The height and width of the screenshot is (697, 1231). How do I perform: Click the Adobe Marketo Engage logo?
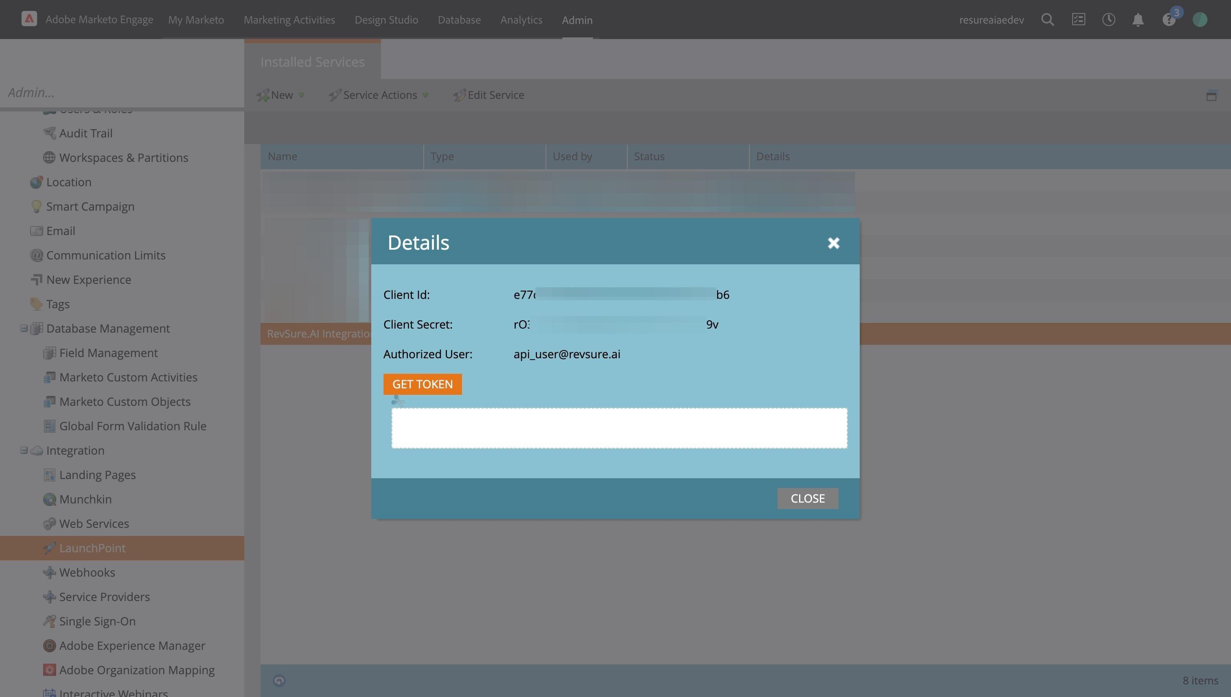pos(29,19)
